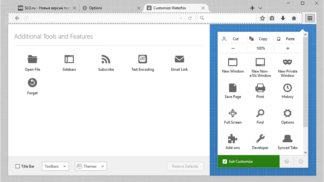The image size is (324, 182).
Task: Open the Add-ons puzzle piece icon
Action: click(233, 139)
